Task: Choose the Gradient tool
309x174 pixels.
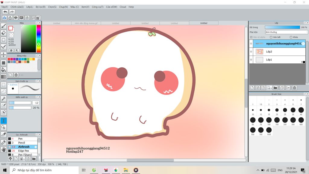Action: click(4, 76)
